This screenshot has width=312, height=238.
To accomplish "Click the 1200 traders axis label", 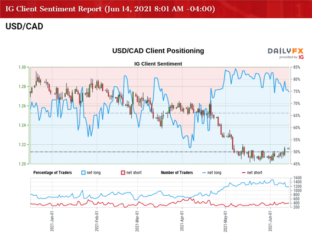I will click(x=297, y=187).
